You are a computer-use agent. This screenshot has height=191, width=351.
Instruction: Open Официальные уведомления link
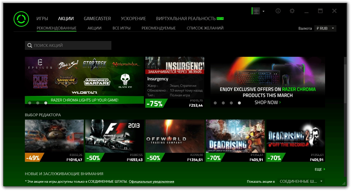pos(151,181)
